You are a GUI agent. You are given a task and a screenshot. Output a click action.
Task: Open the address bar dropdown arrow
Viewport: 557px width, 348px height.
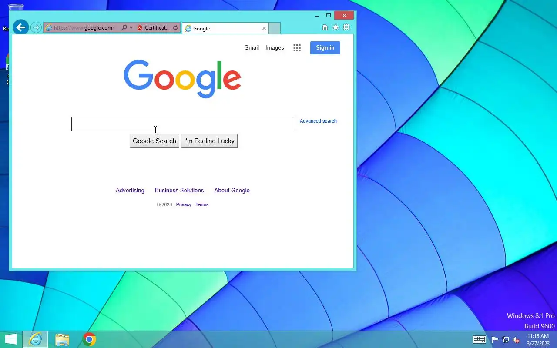coord(131,28)
